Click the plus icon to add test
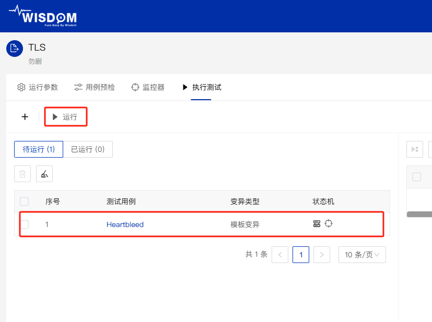The height and width of the screenshot is (322, 432). [25, 117]
